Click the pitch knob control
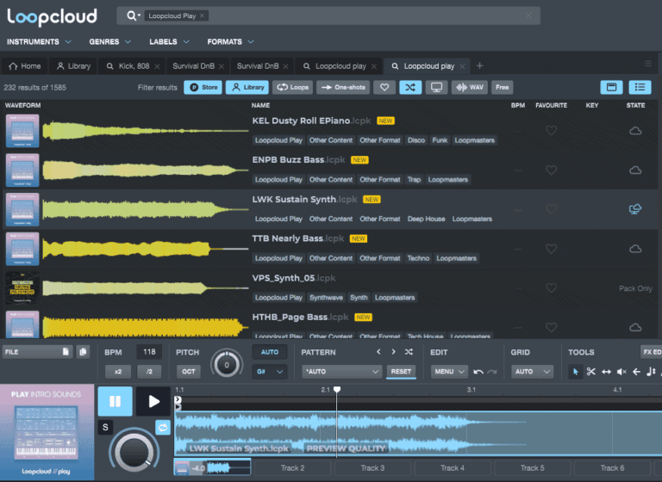 tap(227, 364)
